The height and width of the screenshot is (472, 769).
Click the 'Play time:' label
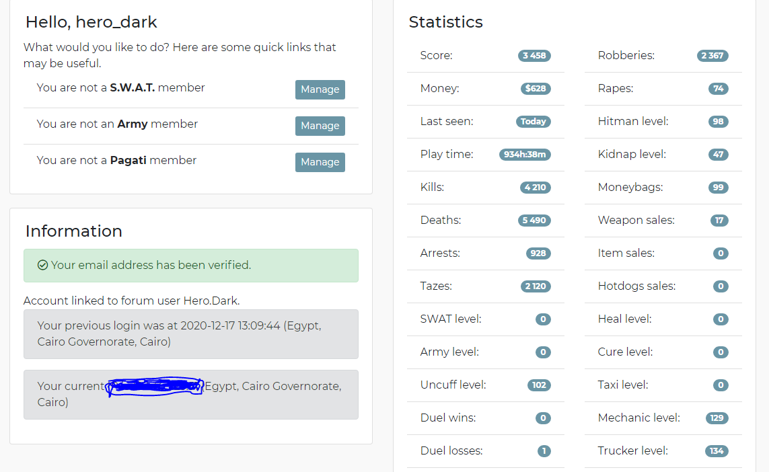(447, 155)
